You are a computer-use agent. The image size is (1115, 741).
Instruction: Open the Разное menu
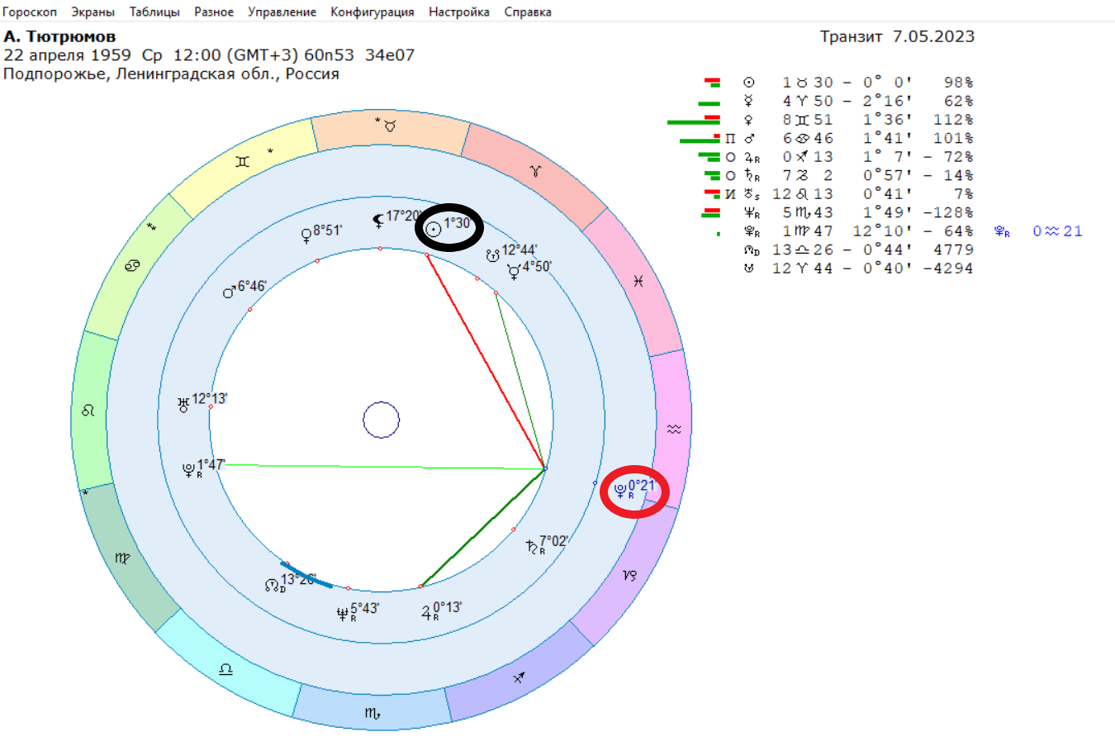point(214,12)
